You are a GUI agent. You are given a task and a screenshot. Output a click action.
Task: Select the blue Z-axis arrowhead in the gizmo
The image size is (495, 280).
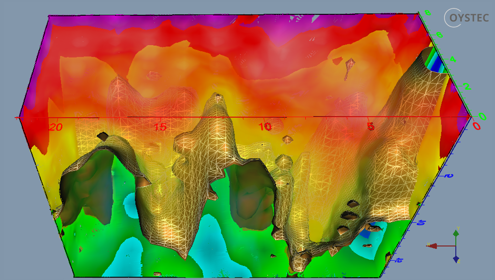click(x=456, y=259)
